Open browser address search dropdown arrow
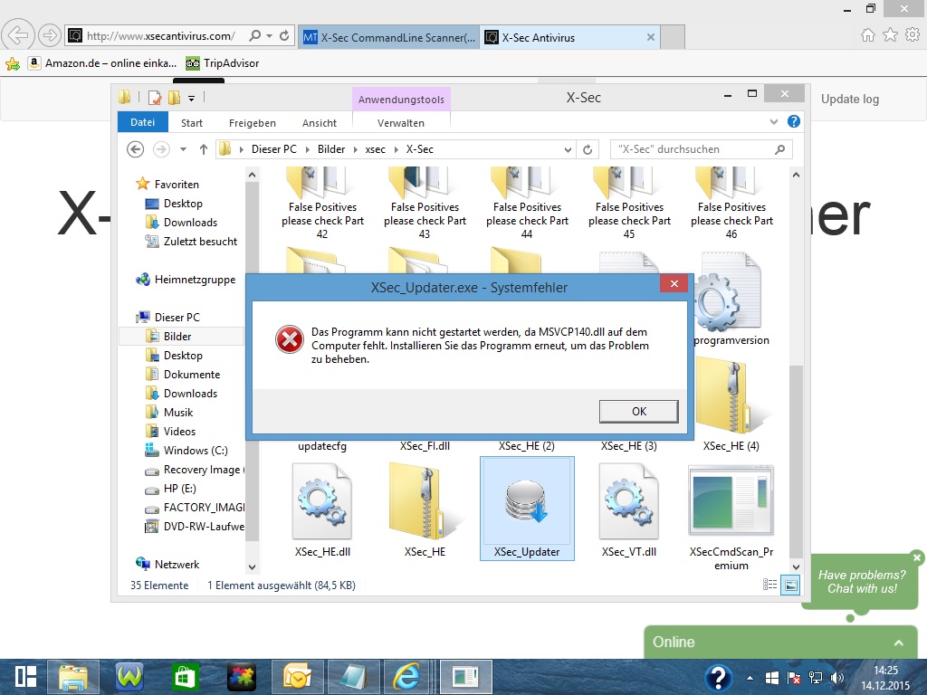 tap(269, 36)
